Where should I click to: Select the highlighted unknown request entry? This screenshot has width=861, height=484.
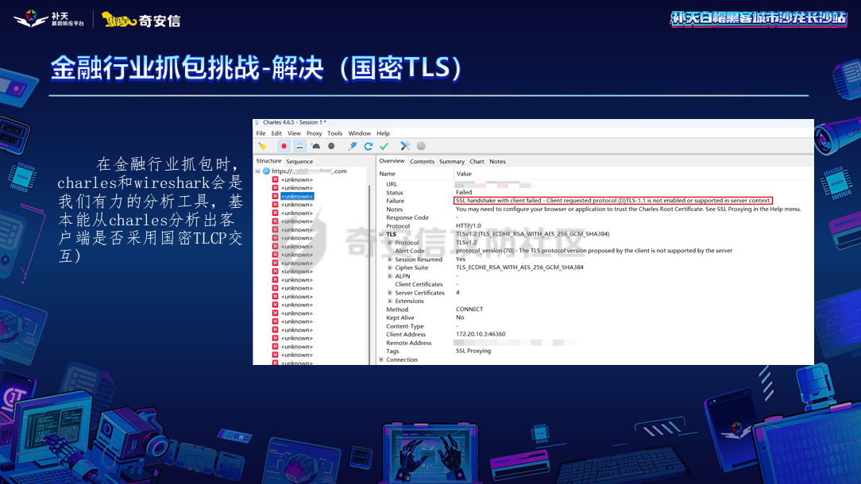coord(298,195)
